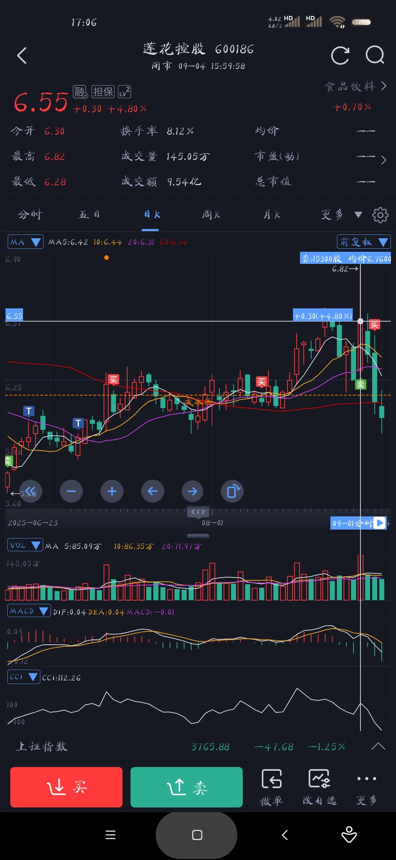Tap the 成交额 9.54亿 value
The image size is (396, 860).
[184, 182]
